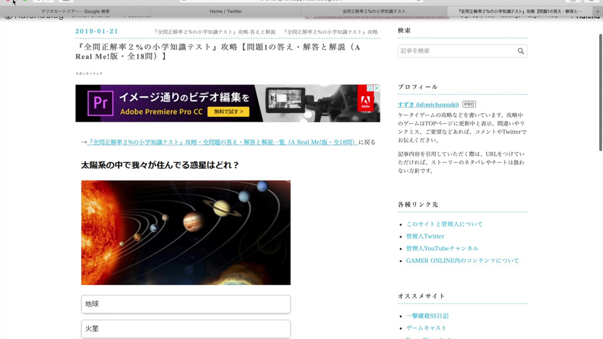Open the 攻略-答えと解説 category link

click(x=215, y=32)
